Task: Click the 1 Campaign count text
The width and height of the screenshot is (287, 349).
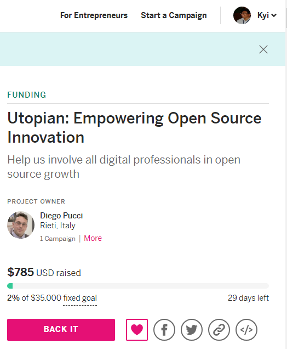Action: tap(58, 239)
